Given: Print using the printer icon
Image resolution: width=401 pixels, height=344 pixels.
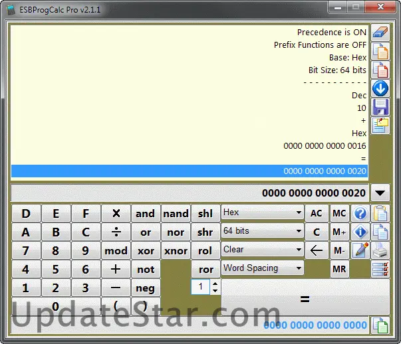Looking at the screenshot, I should click(x=380, y=250).
